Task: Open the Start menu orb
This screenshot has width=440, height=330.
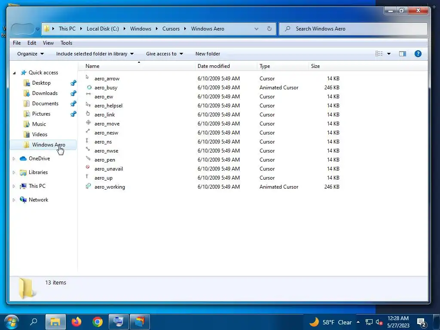Action: tap(12, 322)
